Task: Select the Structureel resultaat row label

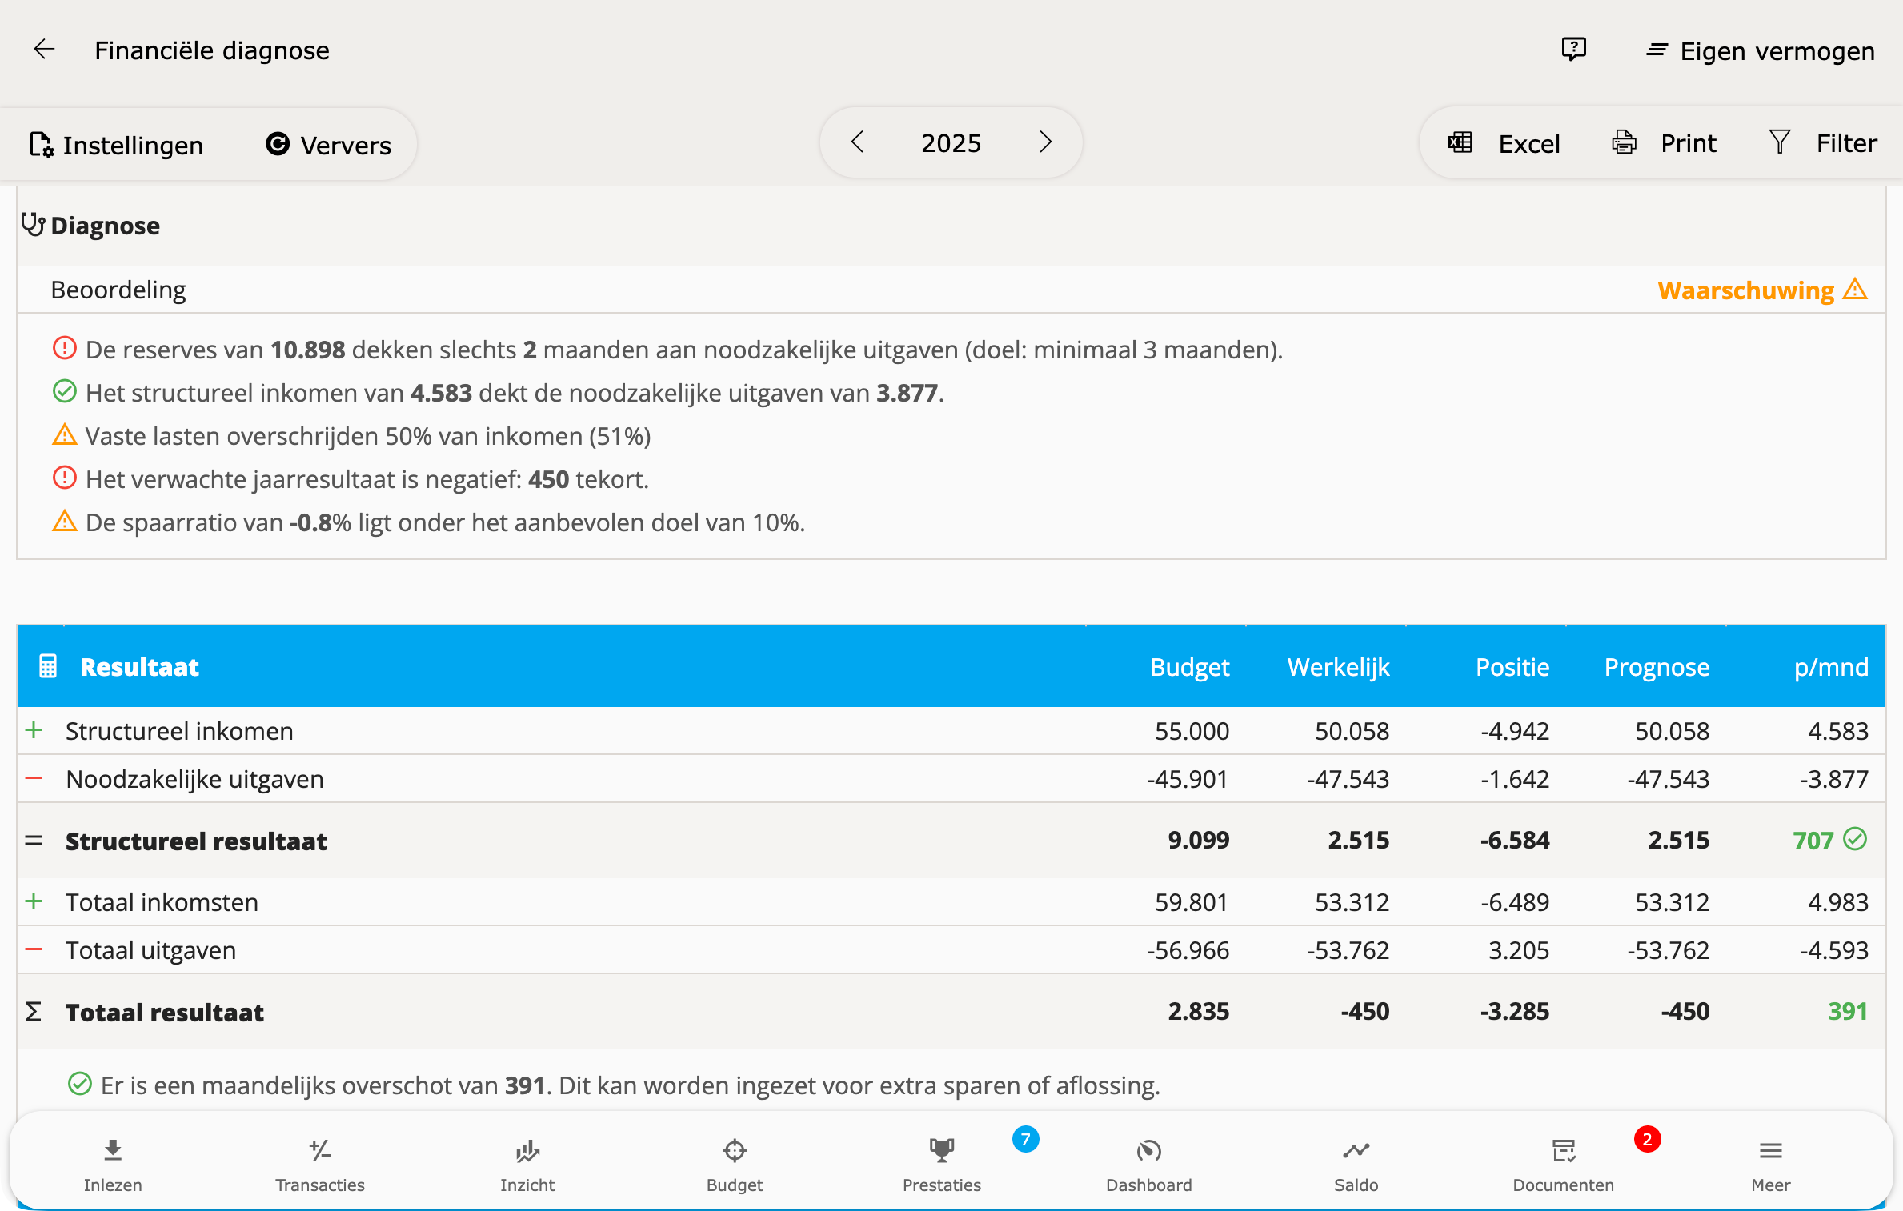Action: pos(196,841)
